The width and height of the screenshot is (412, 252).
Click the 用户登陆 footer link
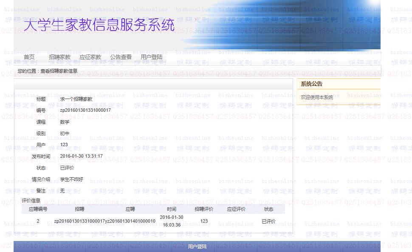coord(197,246)
